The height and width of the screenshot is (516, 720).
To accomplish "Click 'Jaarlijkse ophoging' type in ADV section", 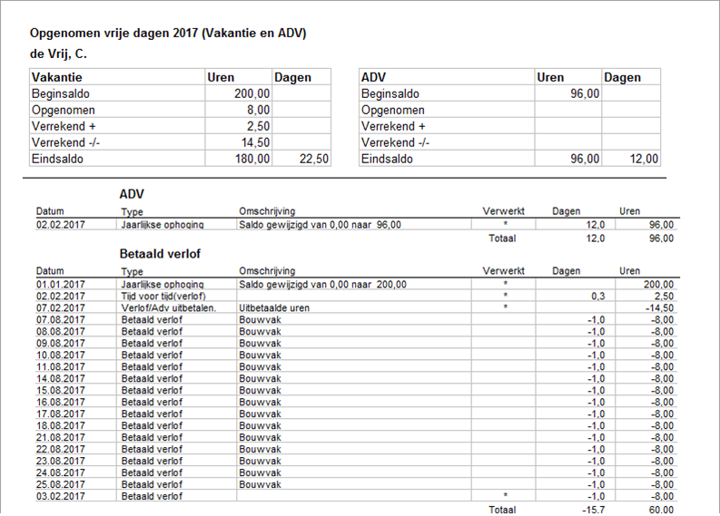I will tap(163, 225).
